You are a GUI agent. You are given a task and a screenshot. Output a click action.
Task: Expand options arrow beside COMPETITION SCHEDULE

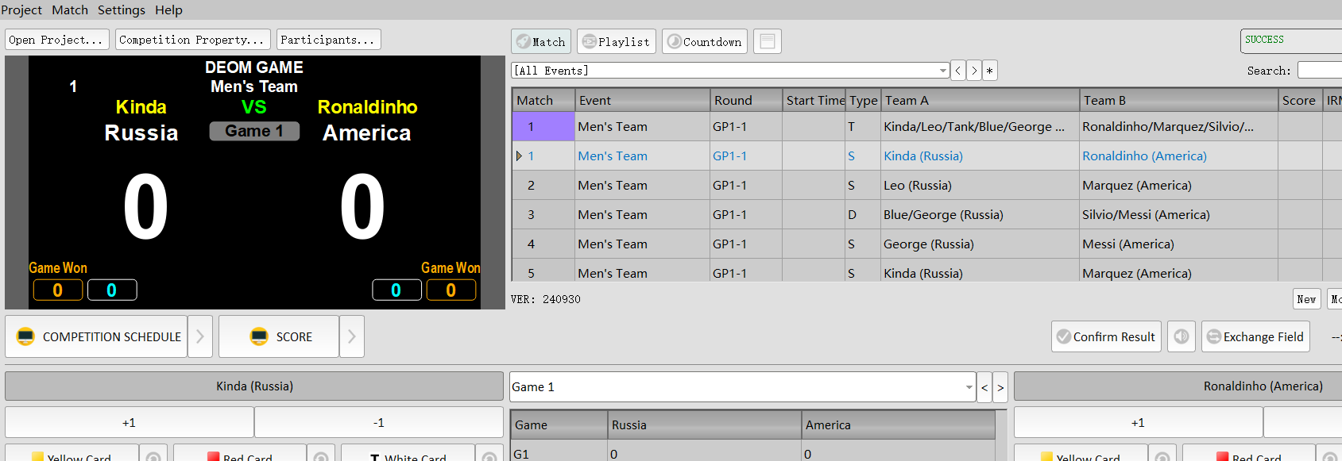(200, 336)
